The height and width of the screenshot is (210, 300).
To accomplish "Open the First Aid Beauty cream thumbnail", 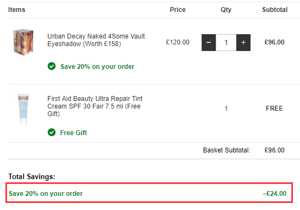I will 23,109.
